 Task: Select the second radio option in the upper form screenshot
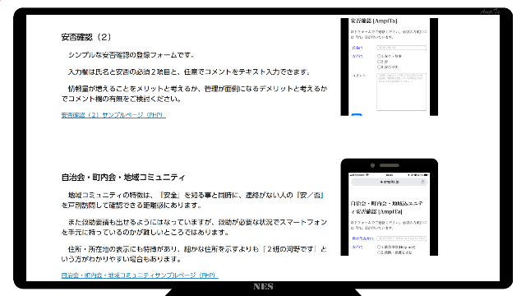379,62
